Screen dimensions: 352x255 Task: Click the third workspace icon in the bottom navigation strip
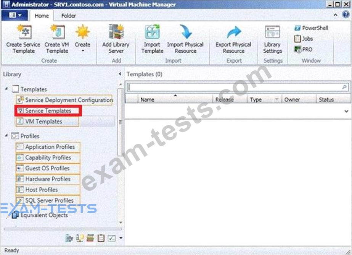click(90, 238)
